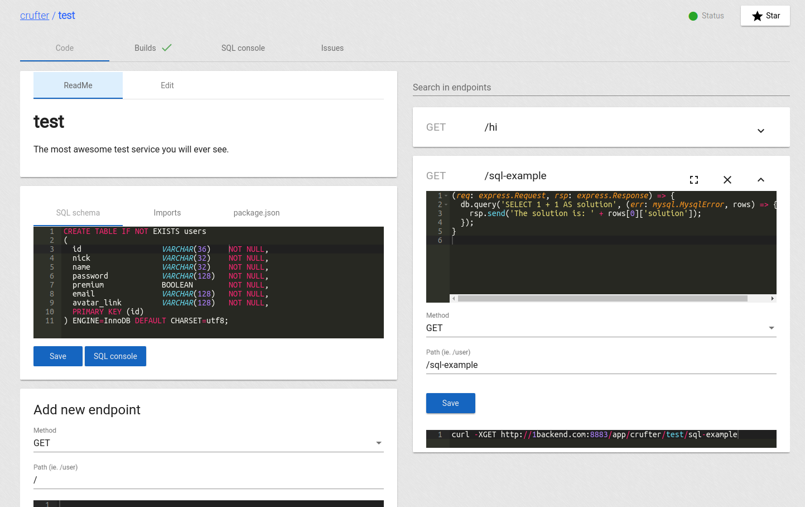This screenshot has height=507, width=805.
Task: Save the /sql-example endpoint
Action: 451,403
